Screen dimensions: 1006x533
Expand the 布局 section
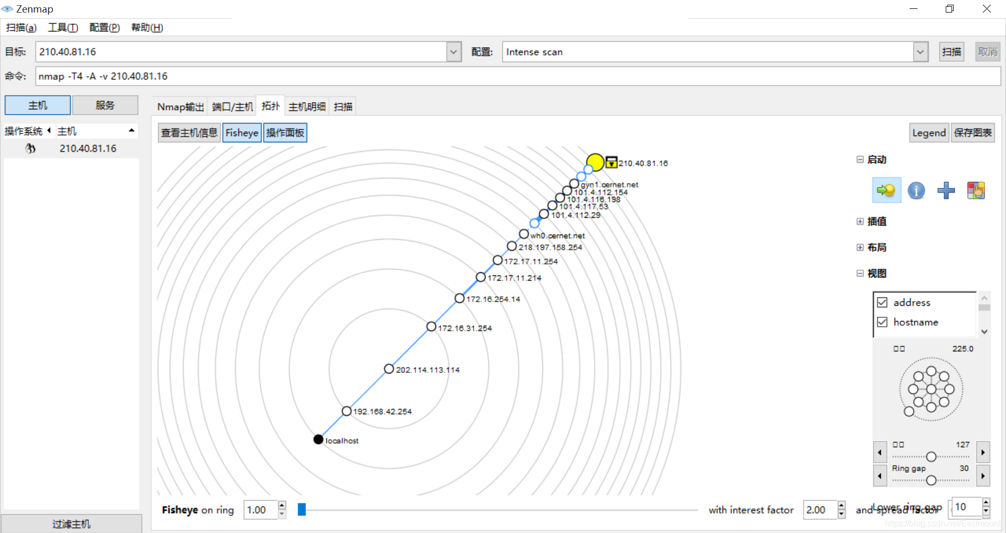point(860,248)
